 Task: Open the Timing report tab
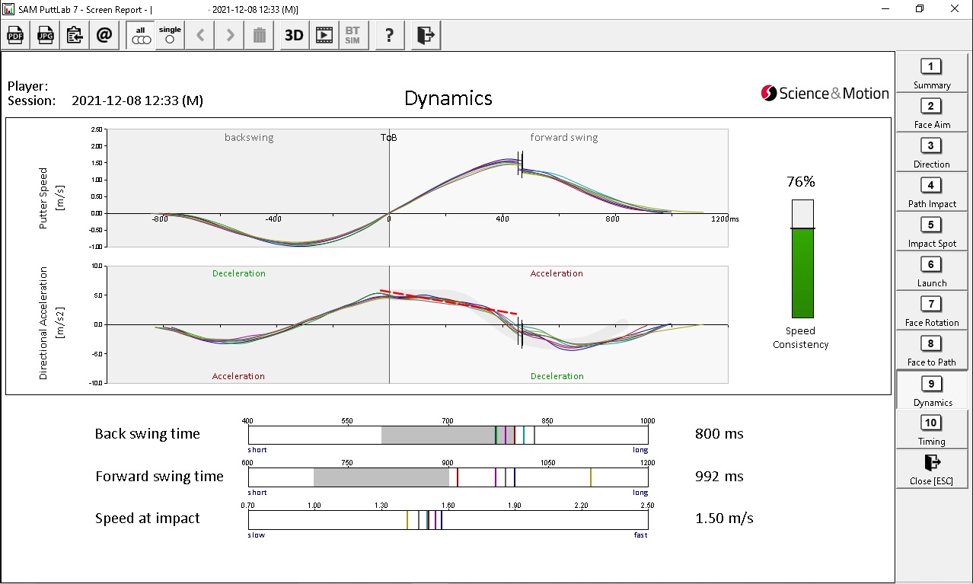tap(931, 429)
